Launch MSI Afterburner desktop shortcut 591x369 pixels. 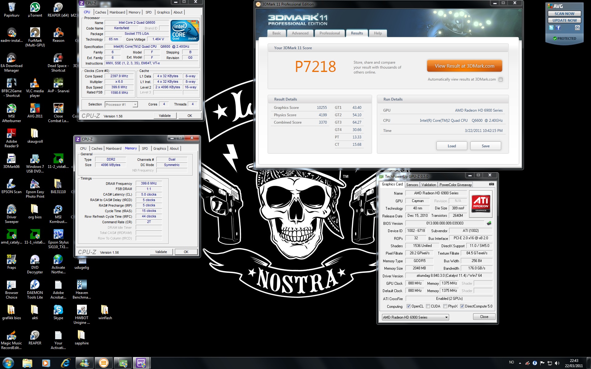[11, 113]
